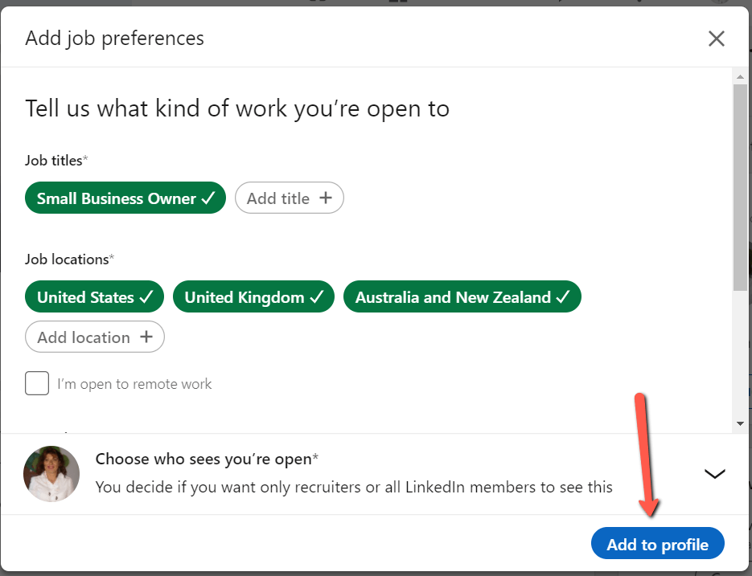This screenshot has width=752, height=576.
Task: Close the Add job preferences dialog
Action: click(x=716, y=39)
